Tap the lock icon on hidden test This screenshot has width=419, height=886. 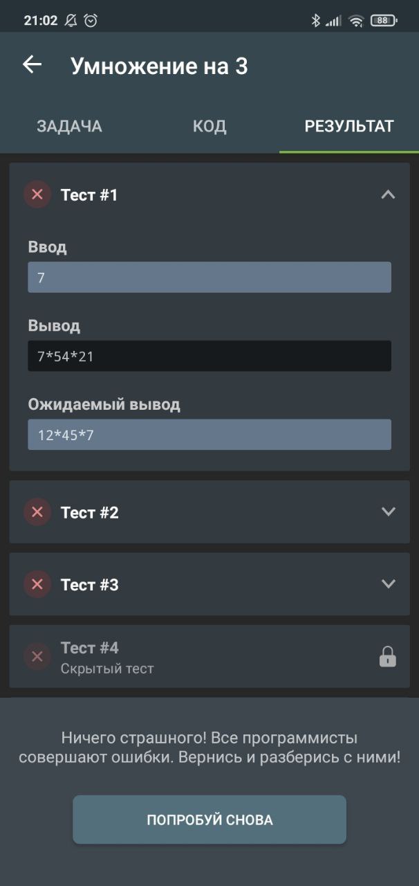coord(388,656)
